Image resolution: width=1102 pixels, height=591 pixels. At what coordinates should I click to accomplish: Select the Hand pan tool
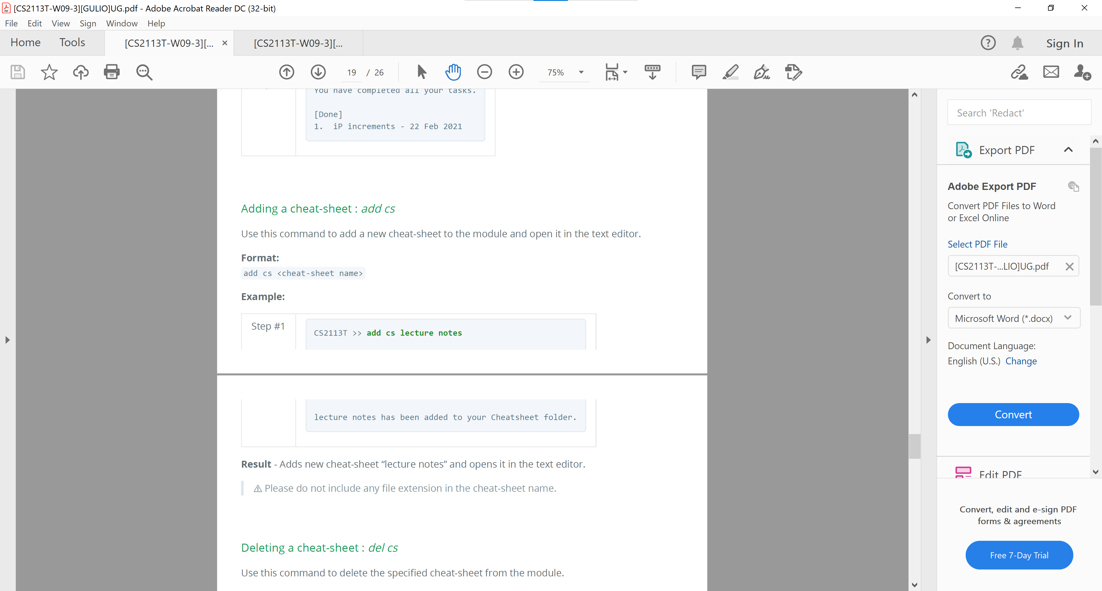click(x=453, y=72)
